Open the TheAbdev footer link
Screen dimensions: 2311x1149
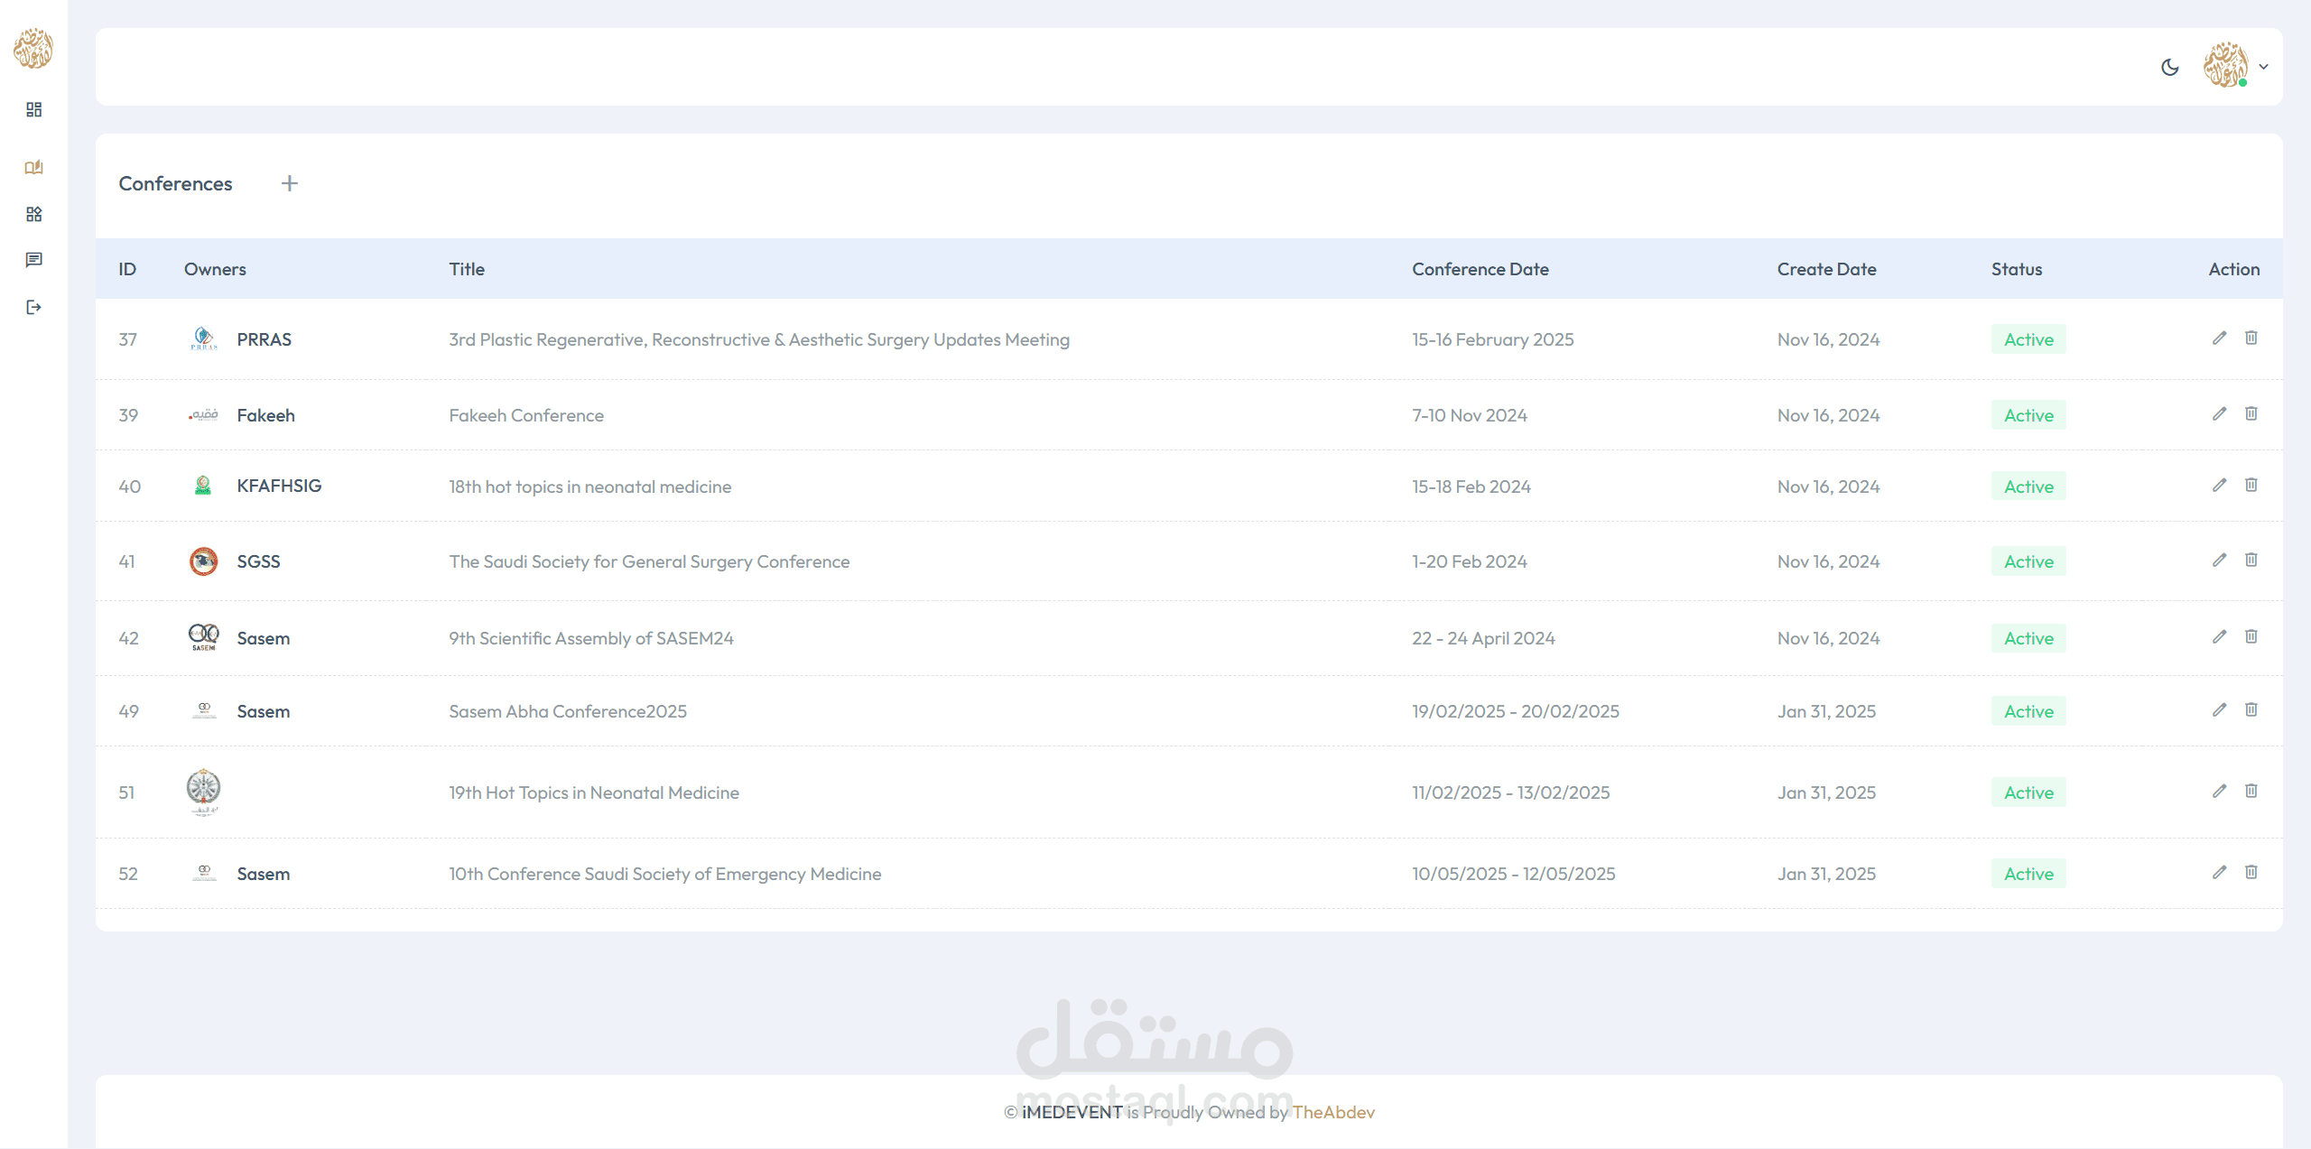(1333, 1112)
